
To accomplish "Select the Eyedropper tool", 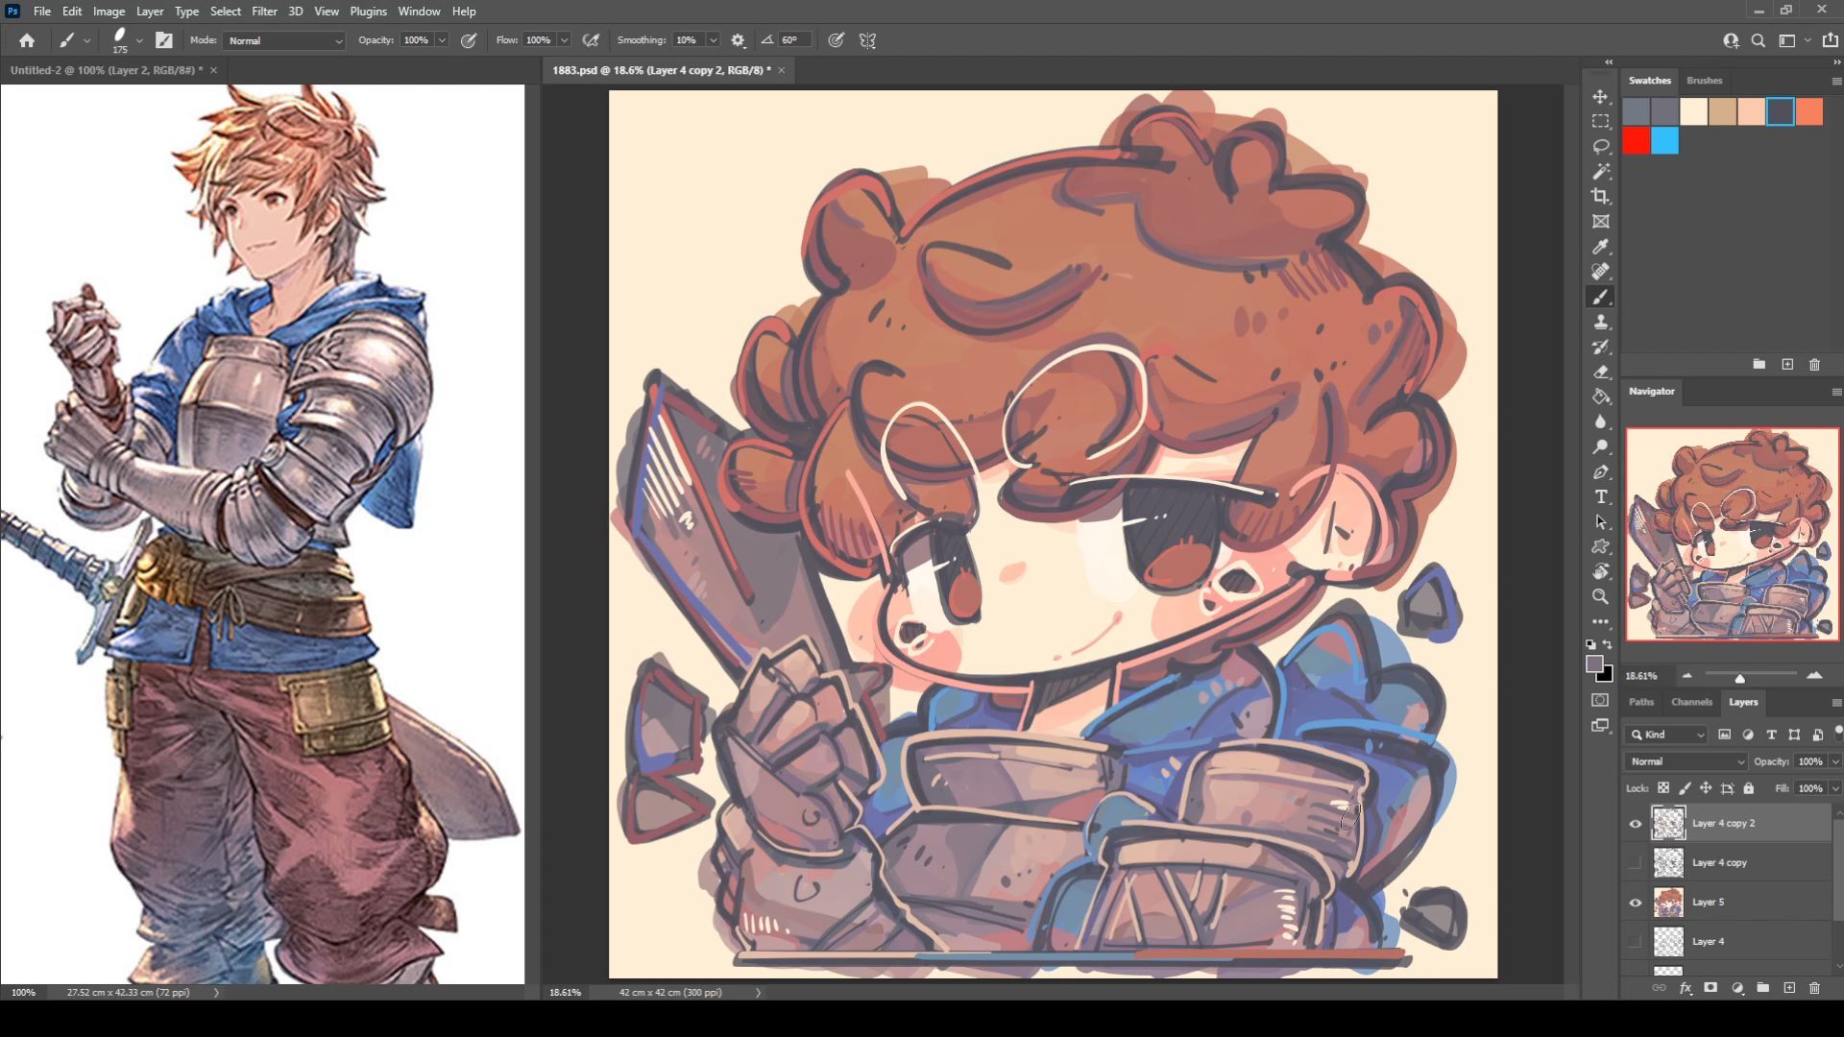I will click(1600, 247).
